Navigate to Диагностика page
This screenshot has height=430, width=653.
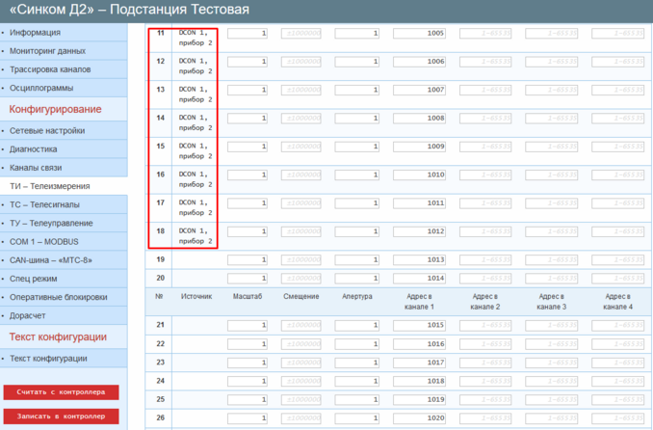click(34, 149)
